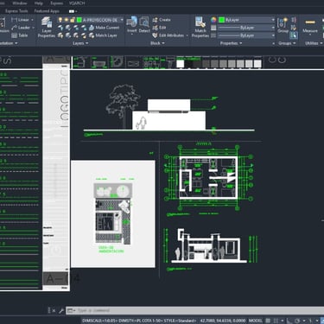Expand the Utilities panel title
The height and width of the screenshot is (324, 324).
[314, 43]
